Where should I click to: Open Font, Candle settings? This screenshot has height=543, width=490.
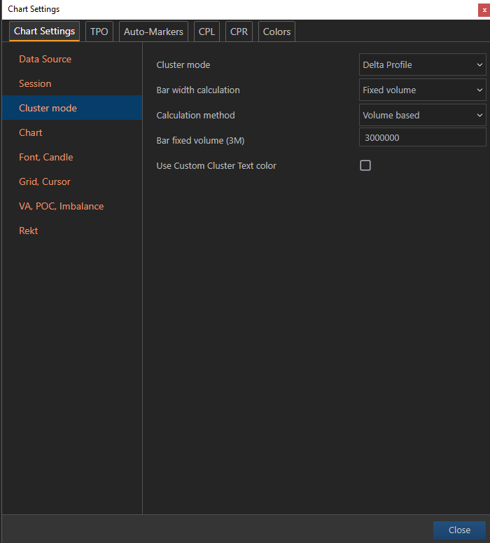click(72, 157)
